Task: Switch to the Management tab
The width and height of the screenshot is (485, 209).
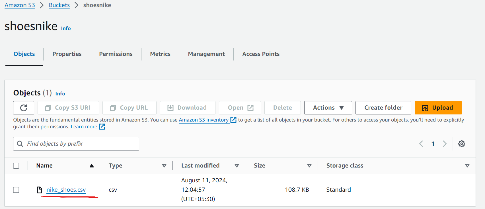Action: coord(206,54)
